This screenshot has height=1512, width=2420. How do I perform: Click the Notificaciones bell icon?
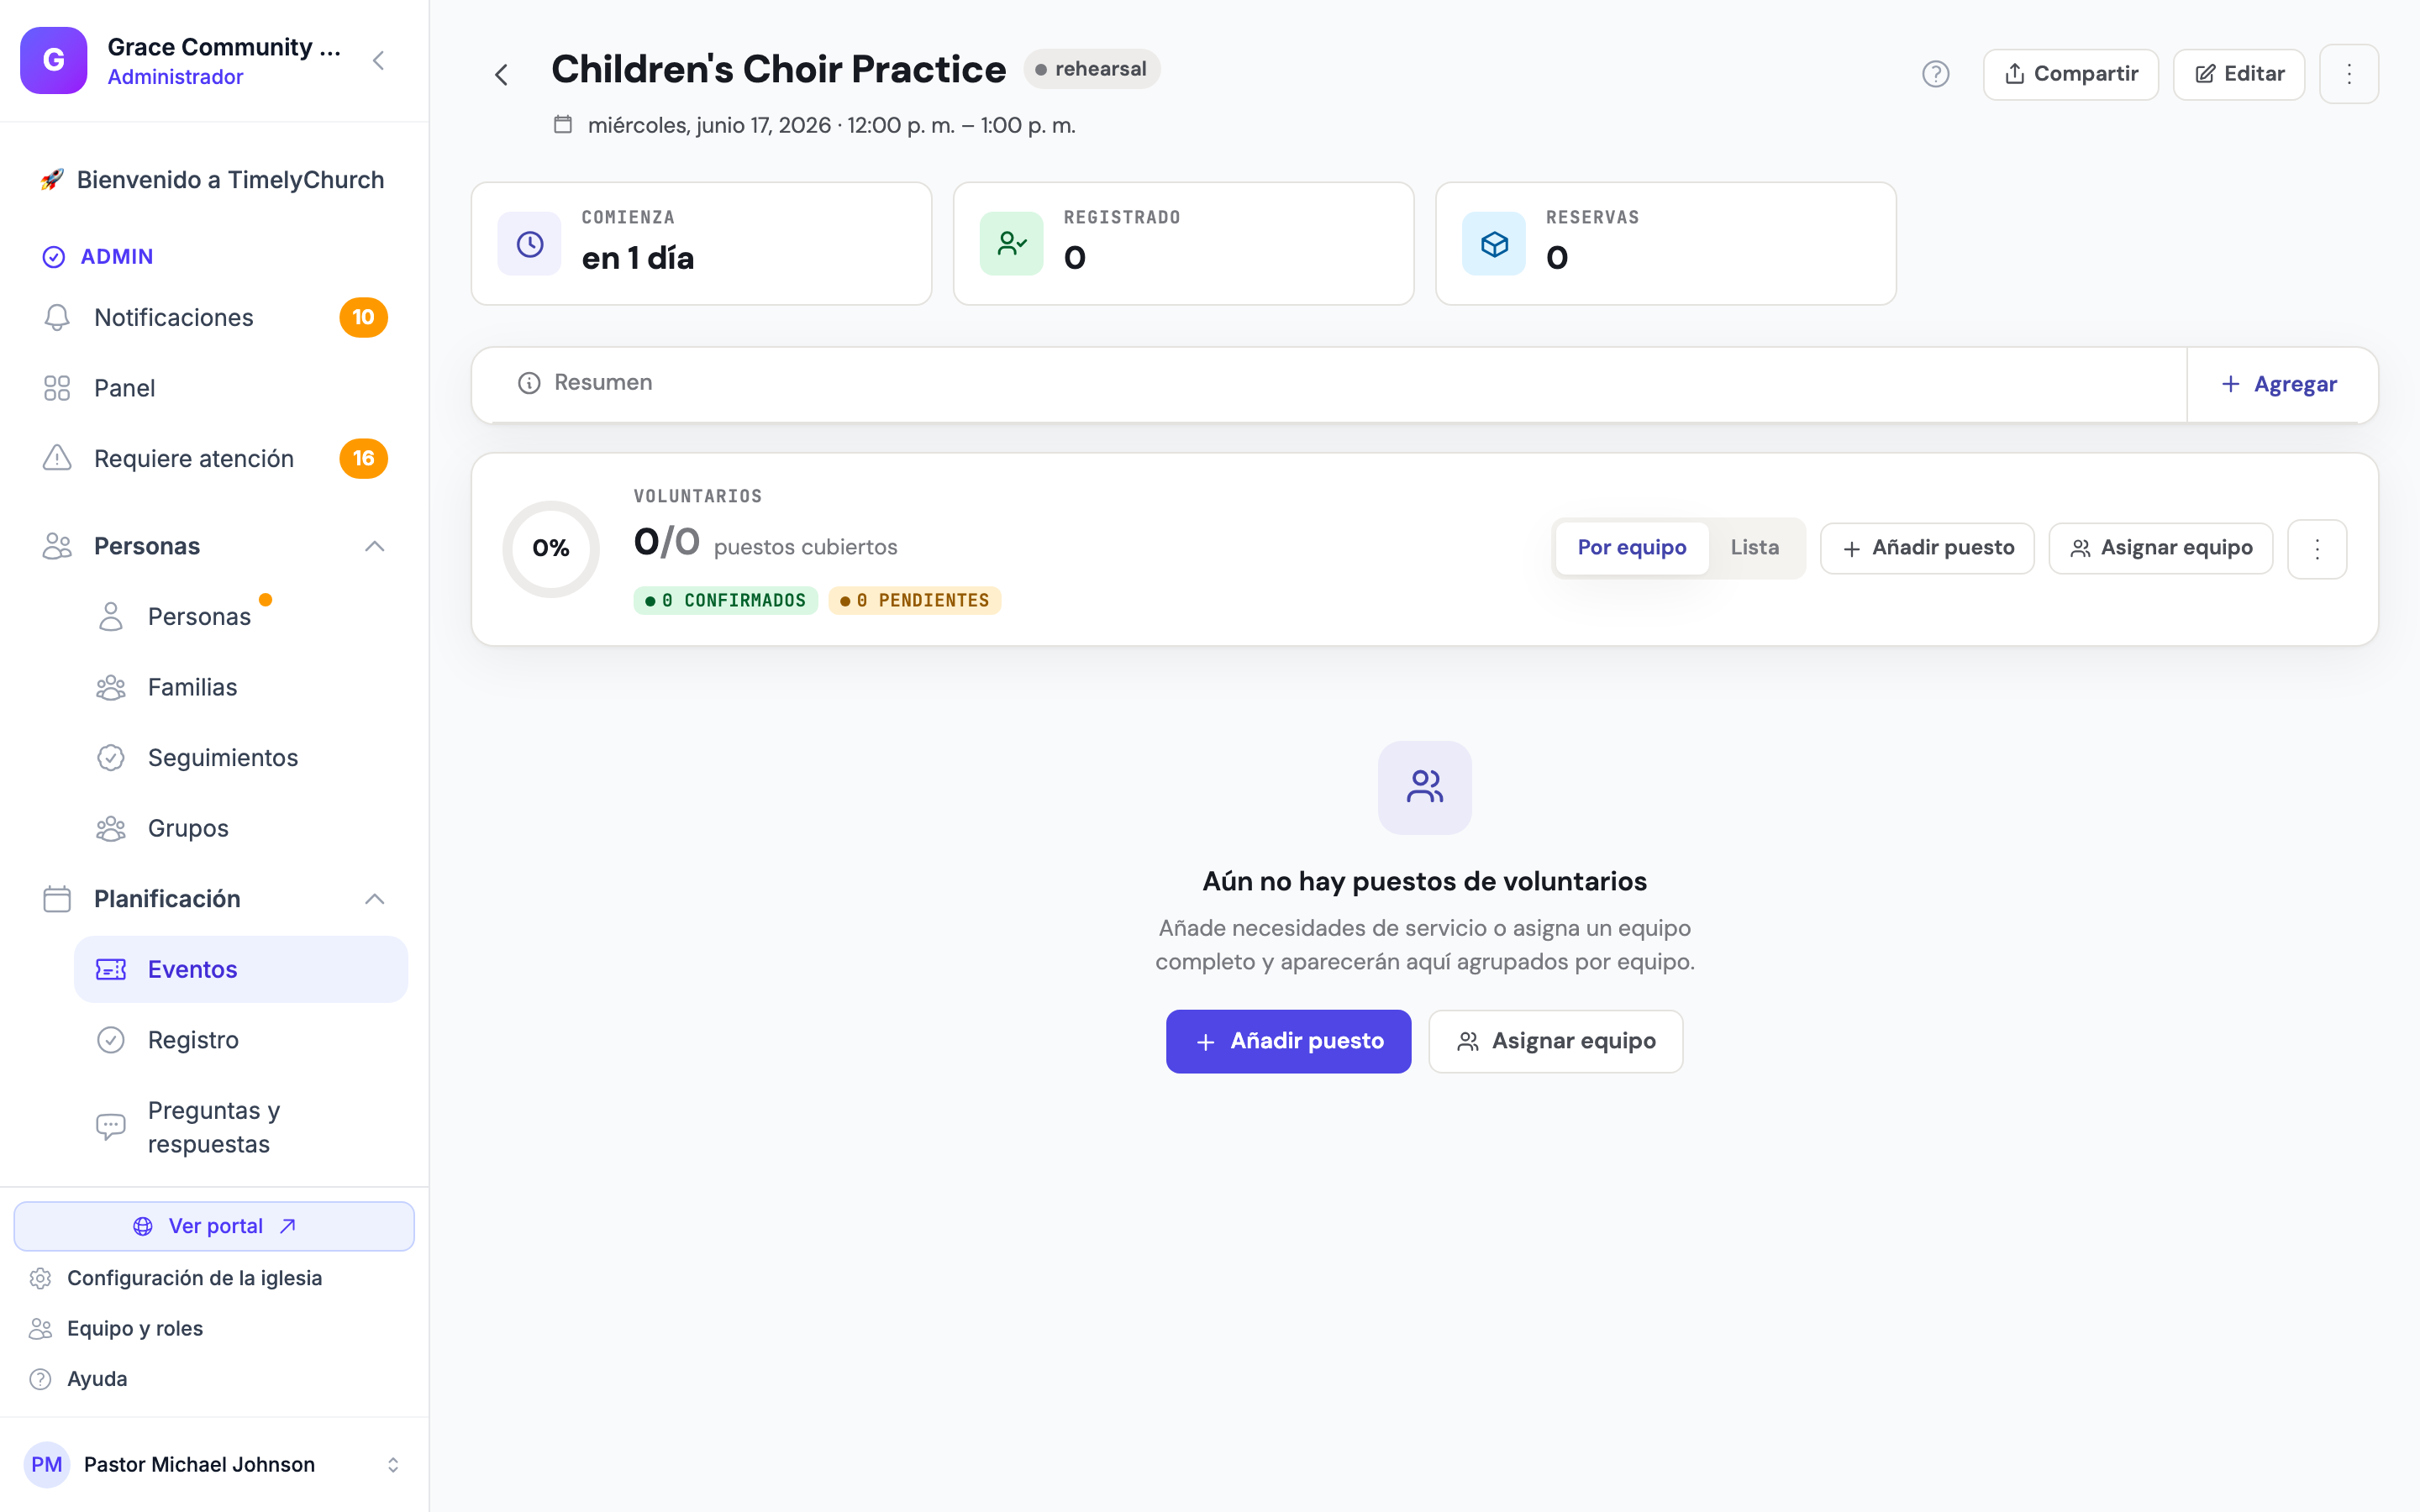point(57,317)
